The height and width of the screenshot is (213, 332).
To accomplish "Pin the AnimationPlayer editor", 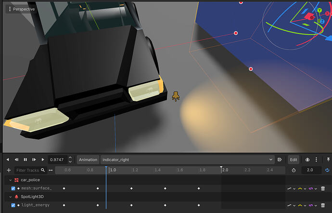I will 328,160.
